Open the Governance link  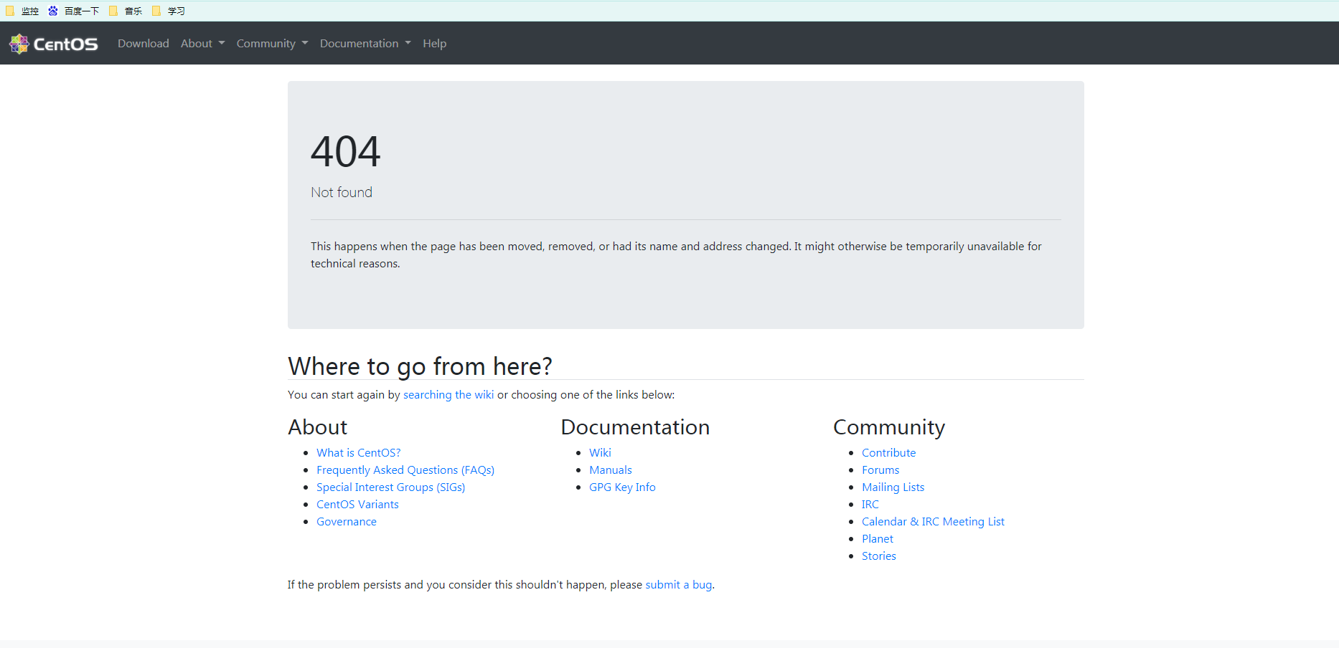347,522
